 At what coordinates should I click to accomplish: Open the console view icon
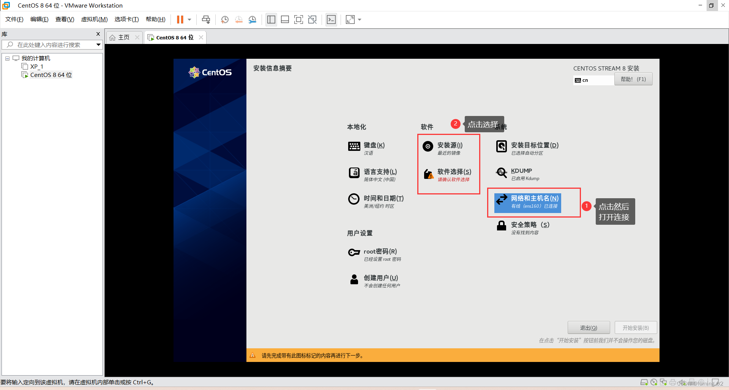click(331, 19)
